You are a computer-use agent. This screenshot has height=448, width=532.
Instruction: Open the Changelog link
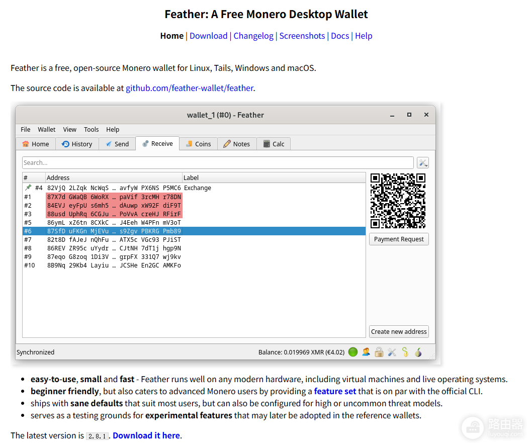pyautogui.click(x=253, y=36)
